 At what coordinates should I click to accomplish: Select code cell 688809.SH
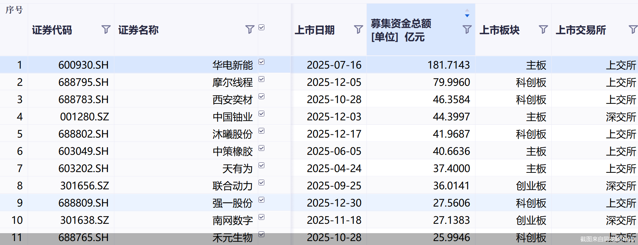click(x=83, y=203)
